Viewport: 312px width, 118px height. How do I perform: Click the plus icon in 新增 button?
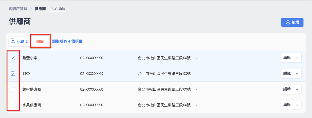pos(288,22)
